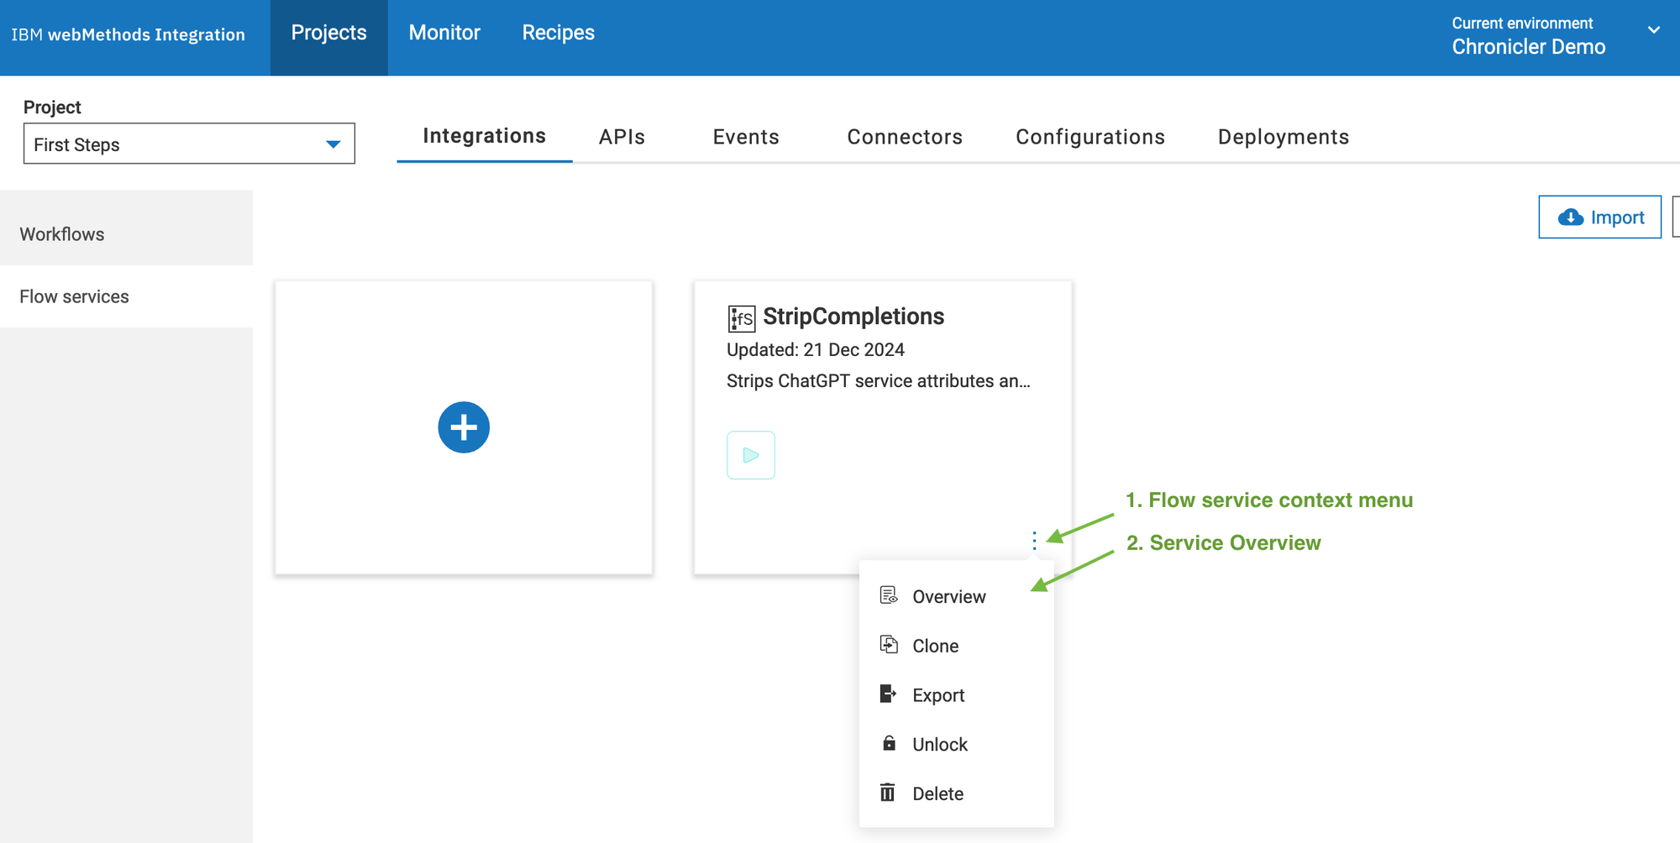Open the Connectors tab
The image size is (1680, 843).
click(905, 137)
